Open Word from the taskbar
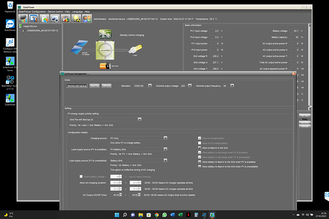 coord(173,215)
